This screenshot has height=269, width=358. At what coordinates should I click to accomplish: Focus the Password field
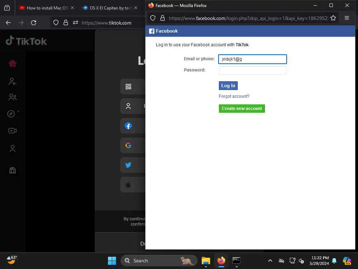click(252, 70)
